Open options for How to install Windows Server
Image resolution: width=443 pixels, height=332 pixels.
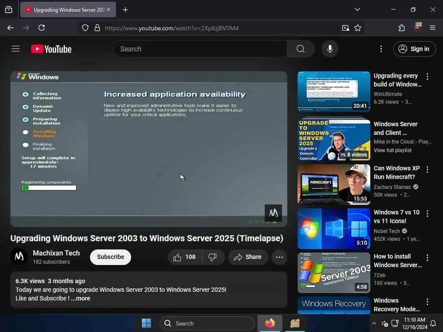point(427,258)
